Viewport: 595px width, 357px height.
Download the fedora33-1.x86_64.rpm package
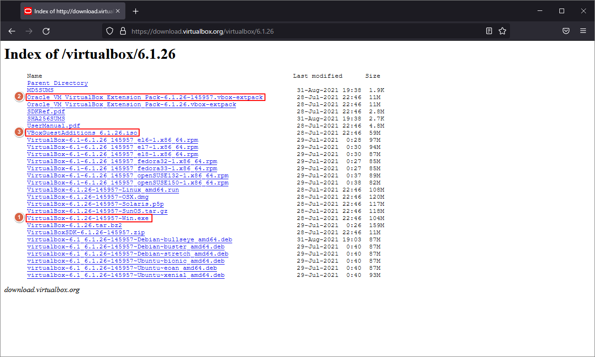[122, 168]
